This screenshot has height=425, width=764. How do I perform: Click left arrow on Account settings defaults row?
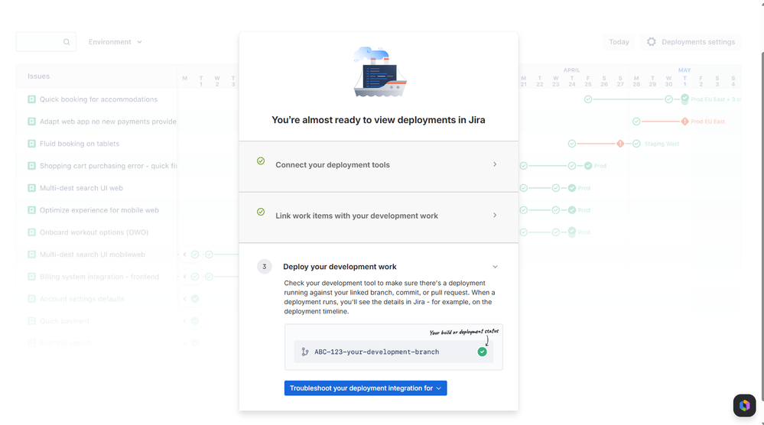tap(184, 299)
